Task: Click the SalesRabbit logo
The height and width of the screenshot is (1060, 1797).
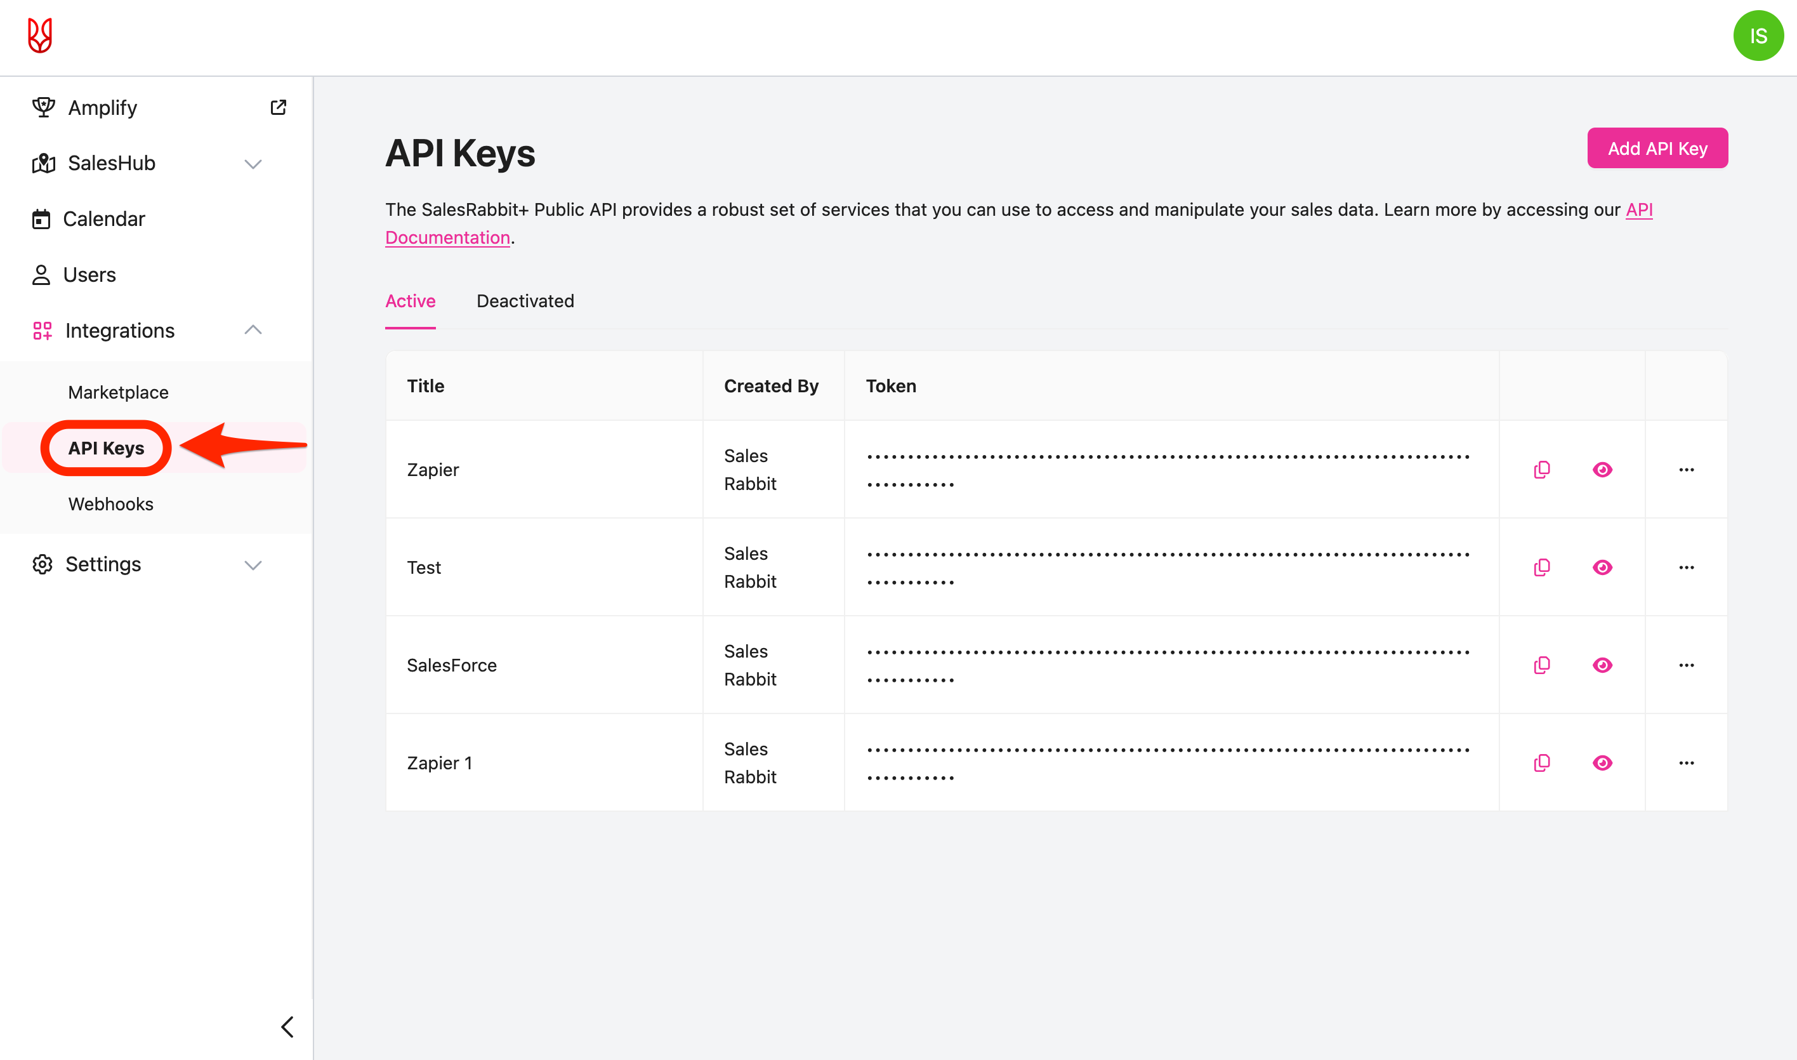Action: tap(40, 36)
